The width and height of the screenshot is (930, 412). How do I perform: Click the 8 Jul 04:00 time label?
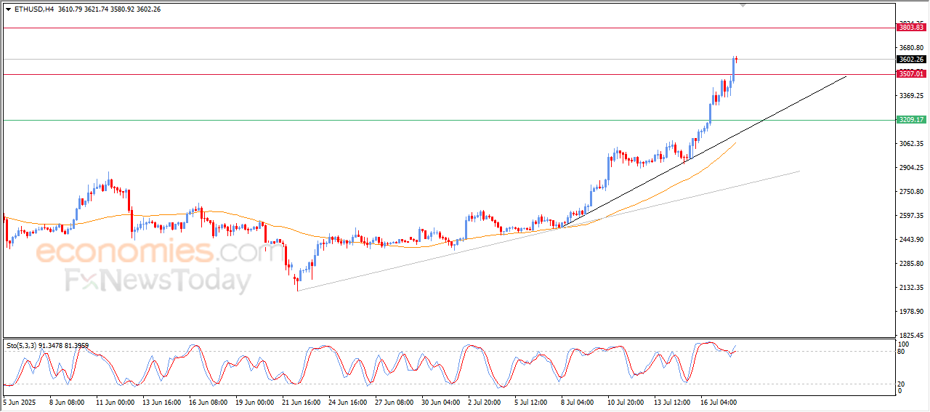[578, 401]
